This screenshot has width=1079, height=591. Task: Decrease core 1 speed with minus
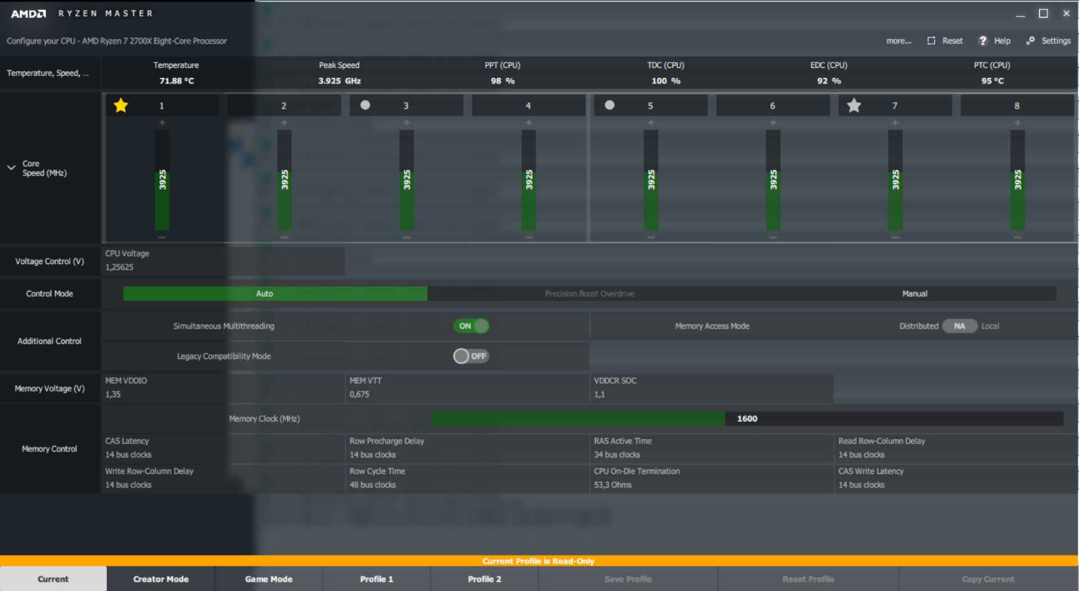(162, 237)
